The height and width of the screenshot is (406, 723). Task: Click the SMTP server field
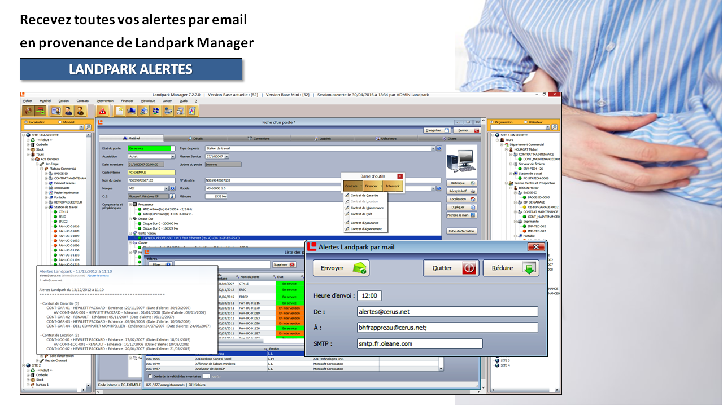coord(420,343)
